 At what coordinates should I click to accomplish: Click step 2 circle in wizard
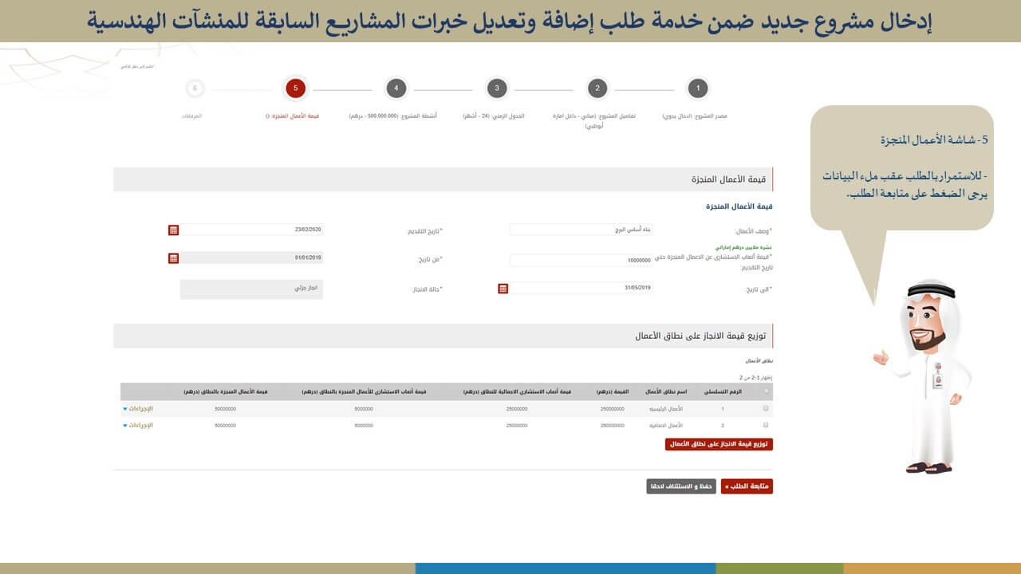(x=597, y=88)
